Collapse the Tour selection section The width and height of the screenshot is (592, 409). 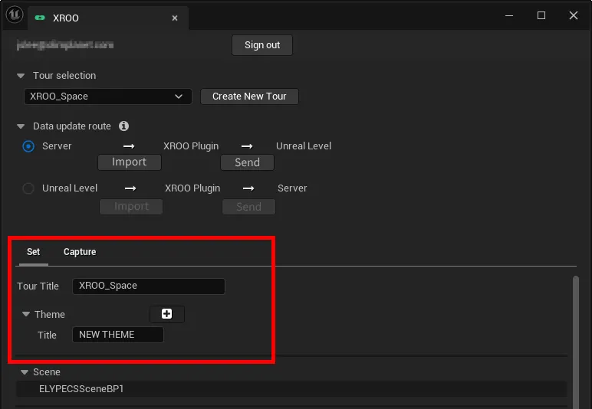click(21, 76)
